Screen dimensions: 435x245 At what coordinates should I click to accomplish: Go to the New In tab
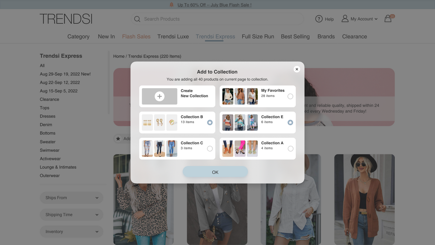click(x=106, y=36)
